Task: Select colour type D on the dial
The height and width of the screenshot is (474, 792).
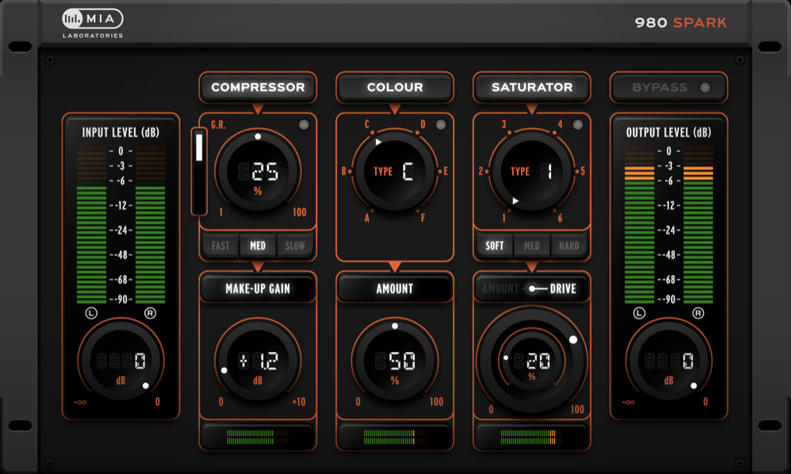Action: (423, 124)
